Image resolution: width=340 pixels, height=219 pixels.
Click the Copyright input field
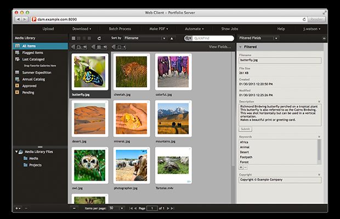[280, 180]
